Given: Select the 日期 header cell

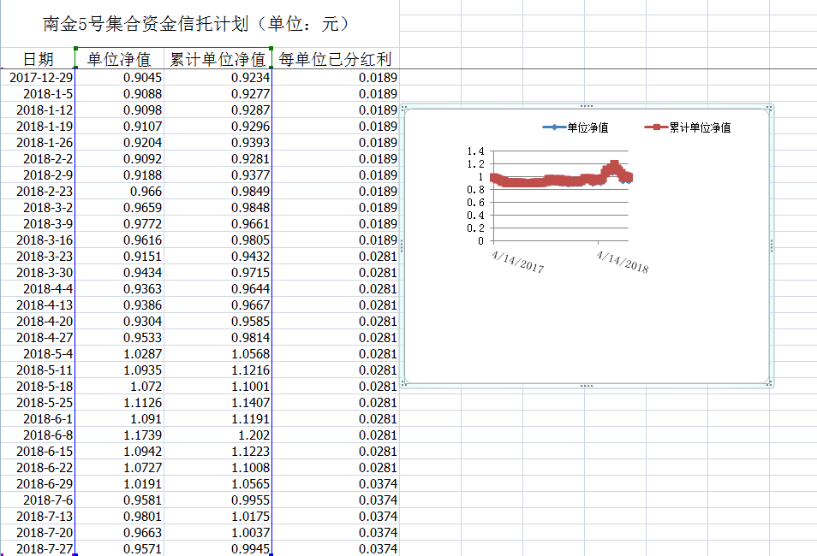Looking at the screenshot, I should pyautogui.click(x=38, y=59).
